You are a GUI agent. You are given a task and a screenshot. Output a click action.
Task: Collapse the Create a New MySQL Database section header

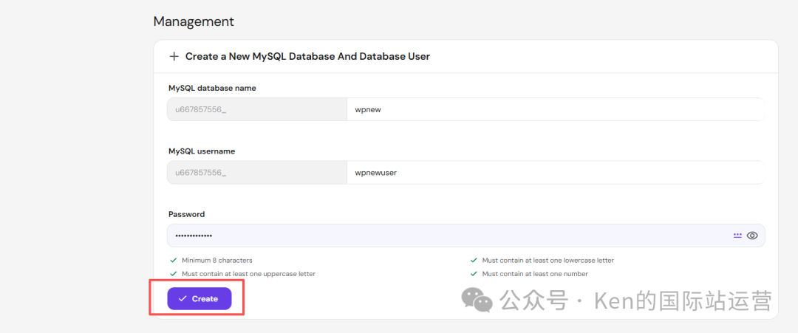tap(465, 56)
